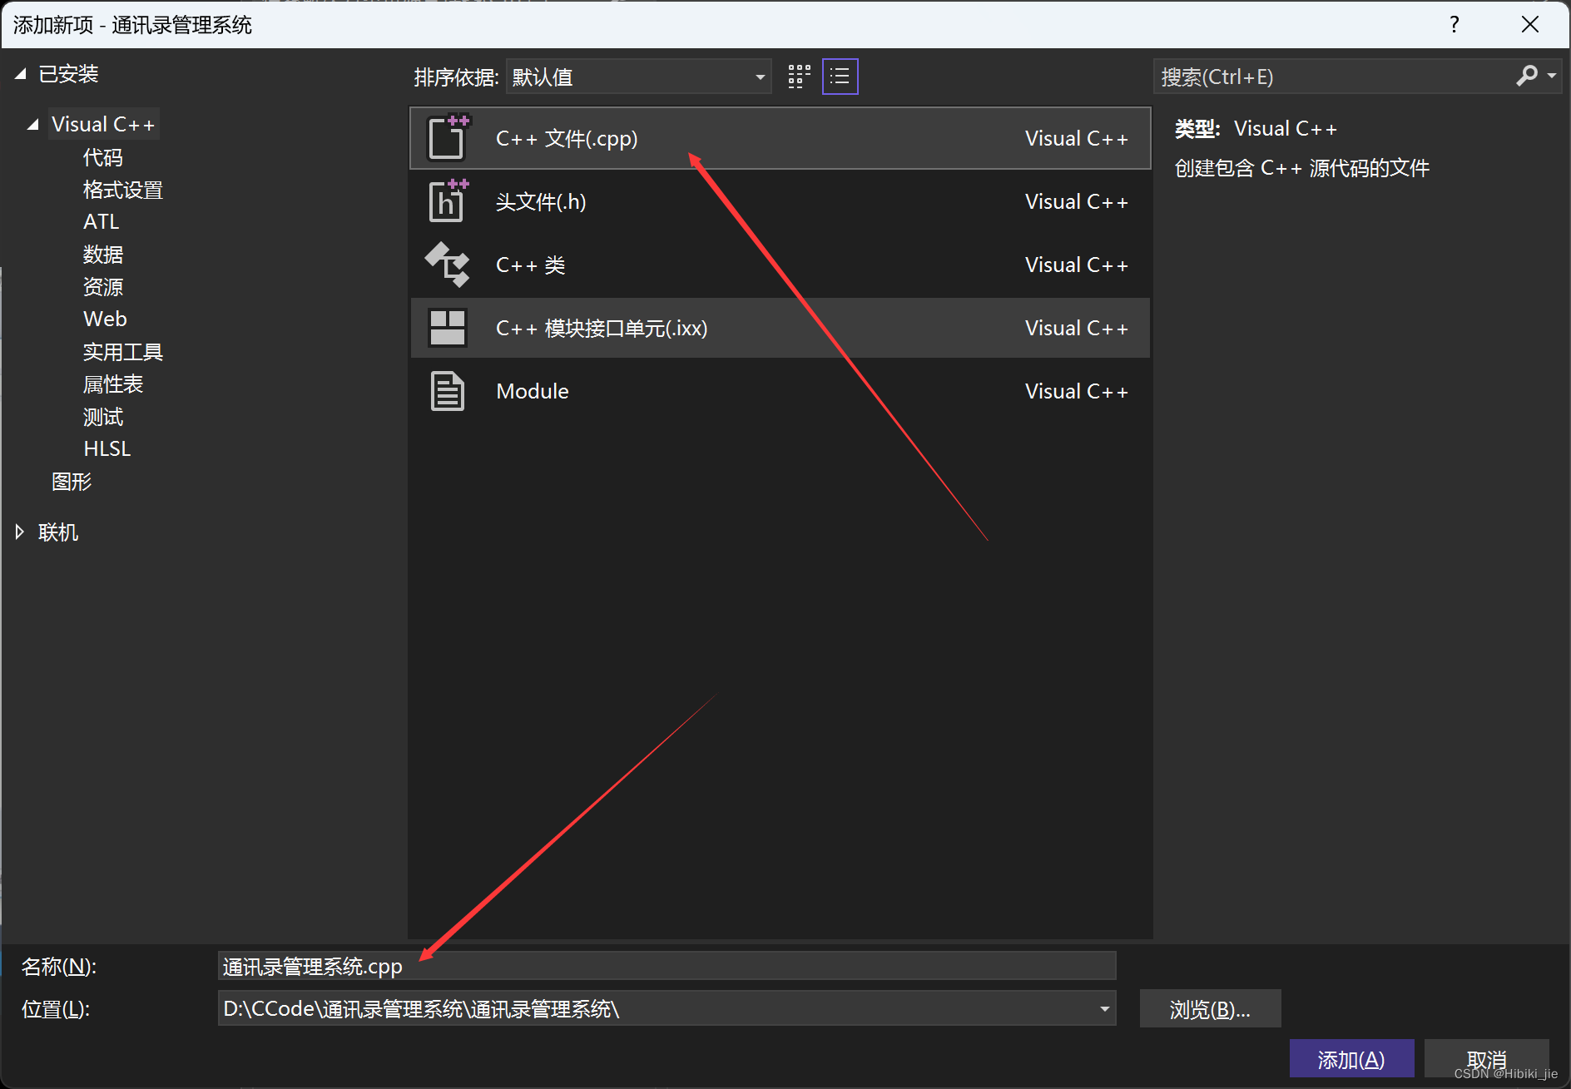Select the 资源 category
This screenshot has height=1089, width=1571.
point(103,287)
